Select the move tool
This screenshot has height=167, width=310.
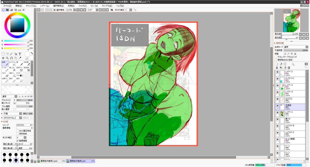point(3,58)
